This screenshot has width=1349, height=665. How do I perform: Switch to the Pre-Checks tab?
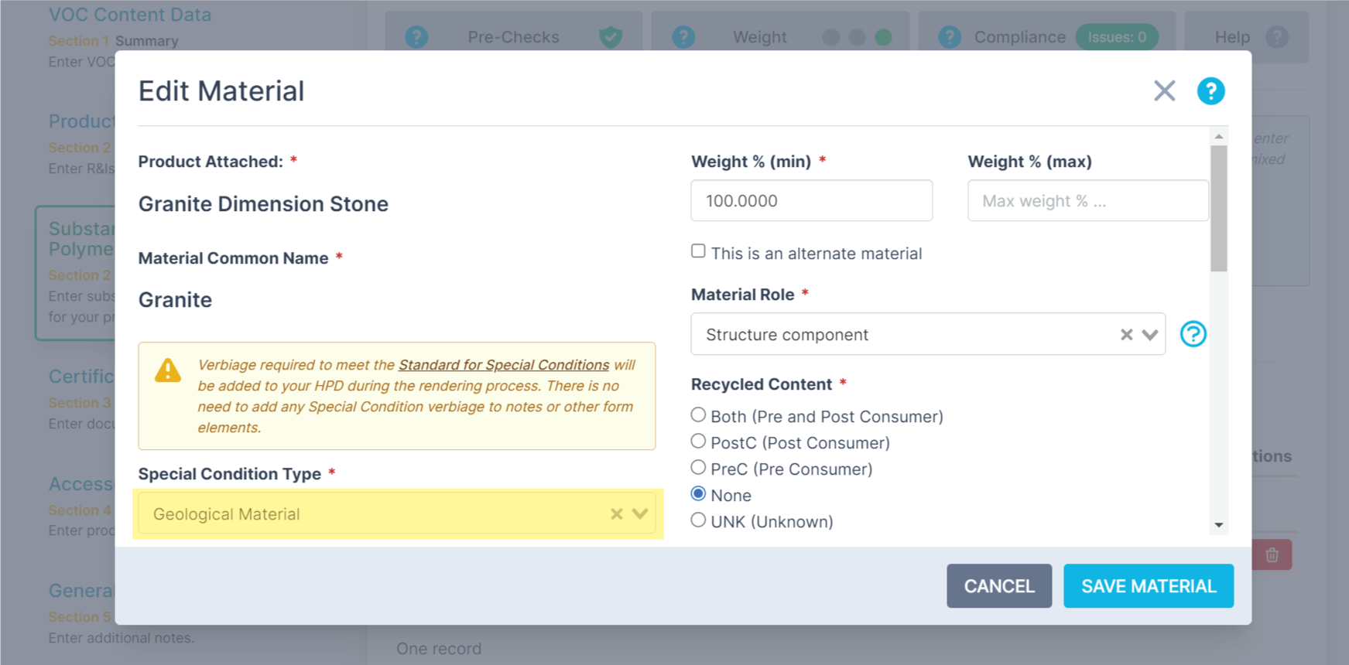[x=513, y=37]
